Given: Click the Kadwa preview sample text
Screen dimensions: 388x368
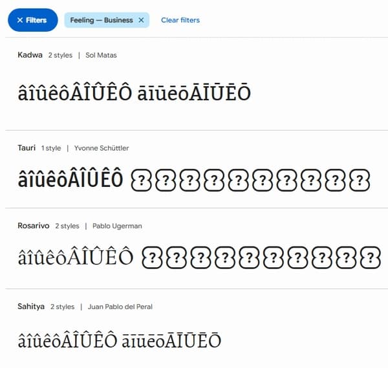Looking at the screenshot, I should click(134, 94).
